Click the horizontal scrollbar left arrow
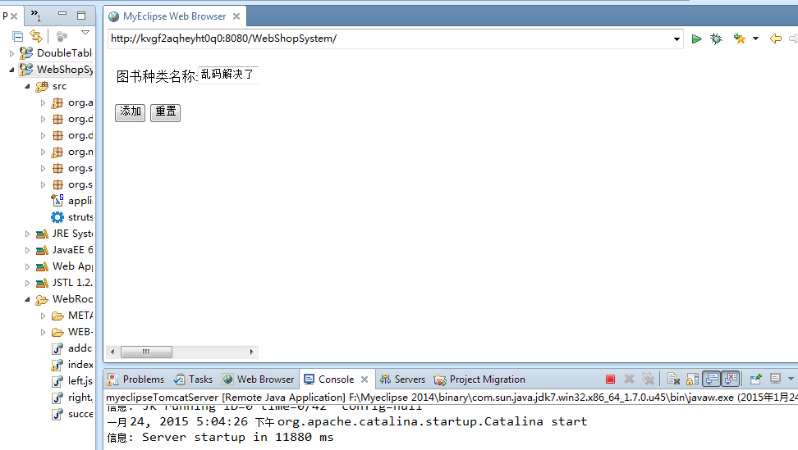Screen dimensions: 798x450 [x=112, y=352]
